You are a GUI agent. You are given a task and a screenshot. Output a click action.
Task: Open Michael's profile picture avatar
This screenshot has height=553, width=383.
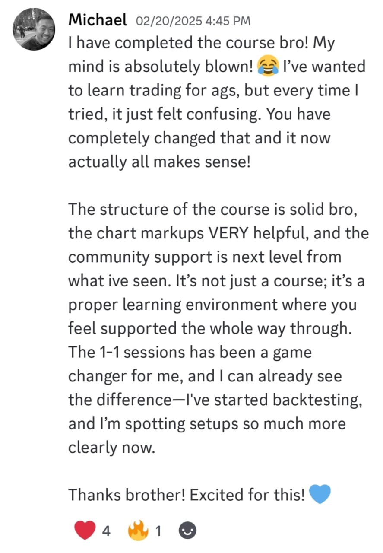[34, 29]
